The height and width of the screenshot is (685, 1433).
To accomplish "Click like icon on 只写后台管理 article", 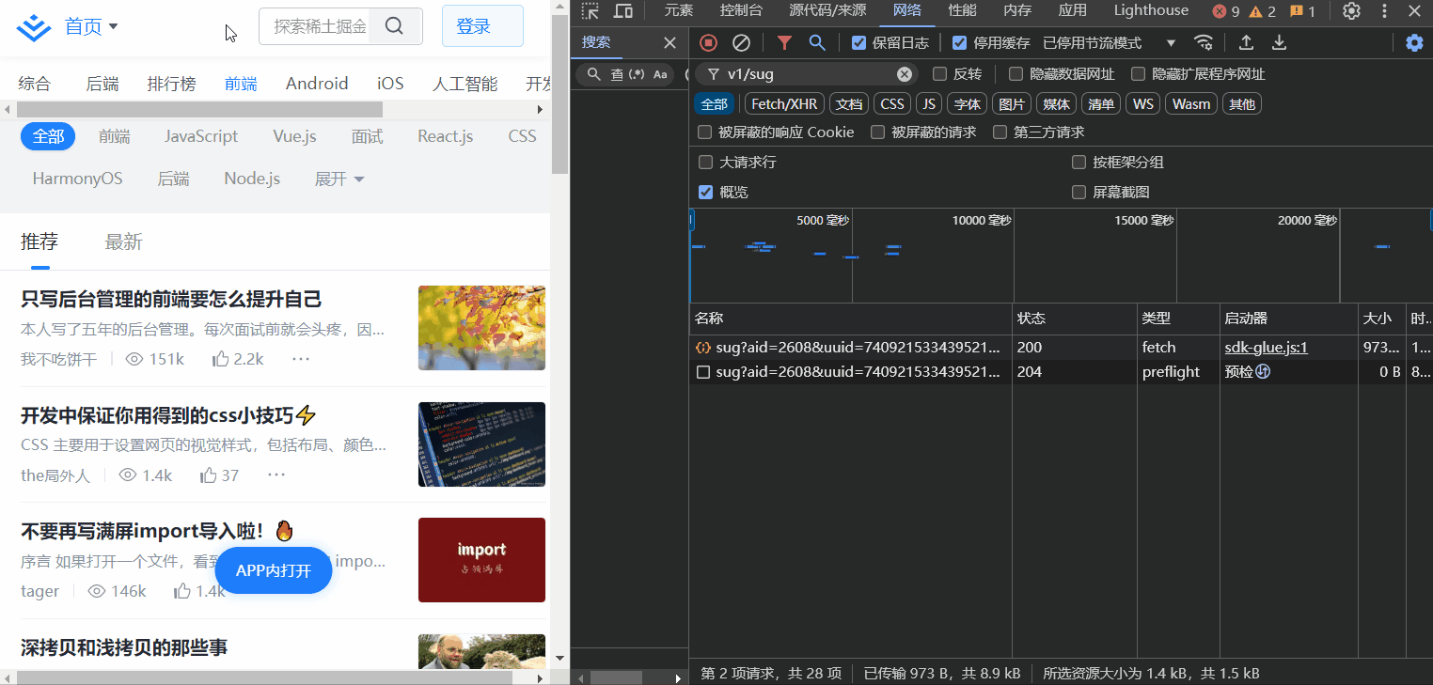I will coord(221,359).
